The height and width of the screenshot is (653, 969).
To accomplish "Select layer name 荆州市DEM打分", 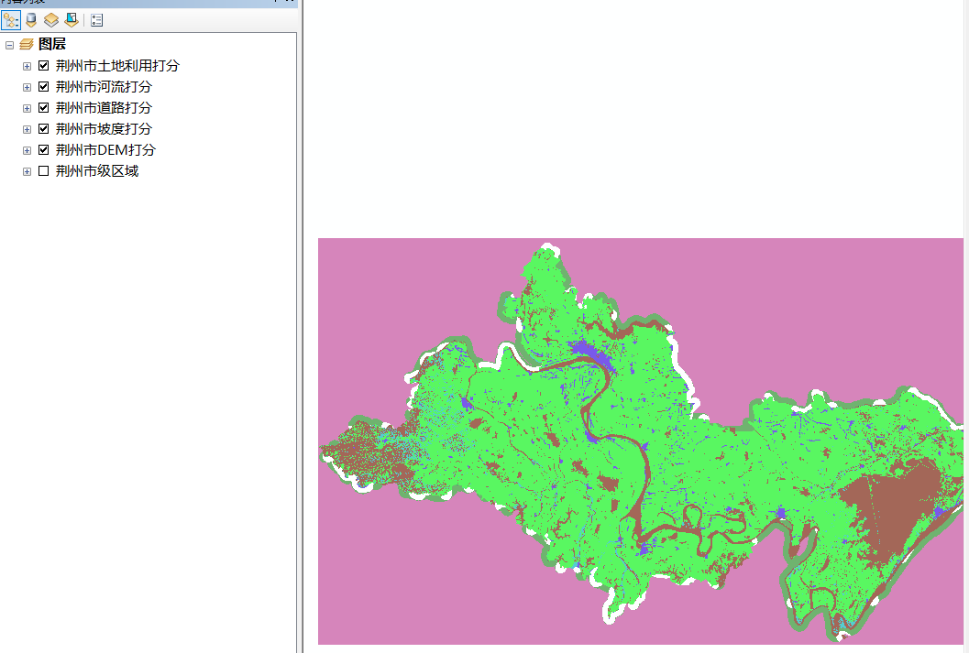I will [105, 149].
